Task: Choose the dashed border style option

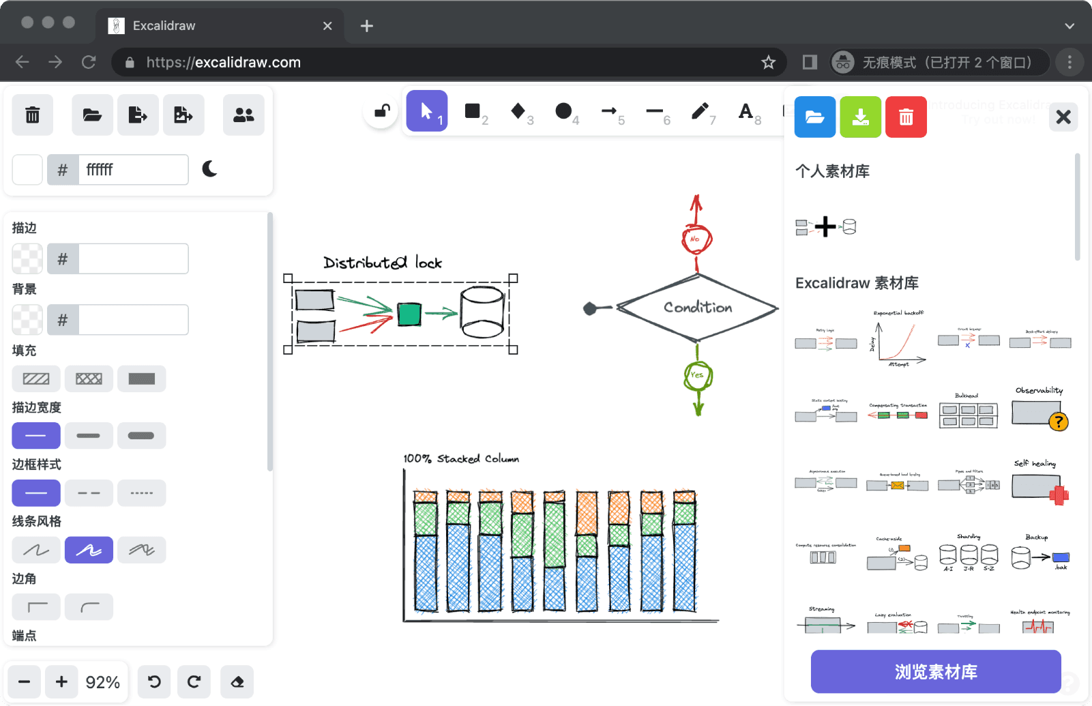Action: (89, 493)
